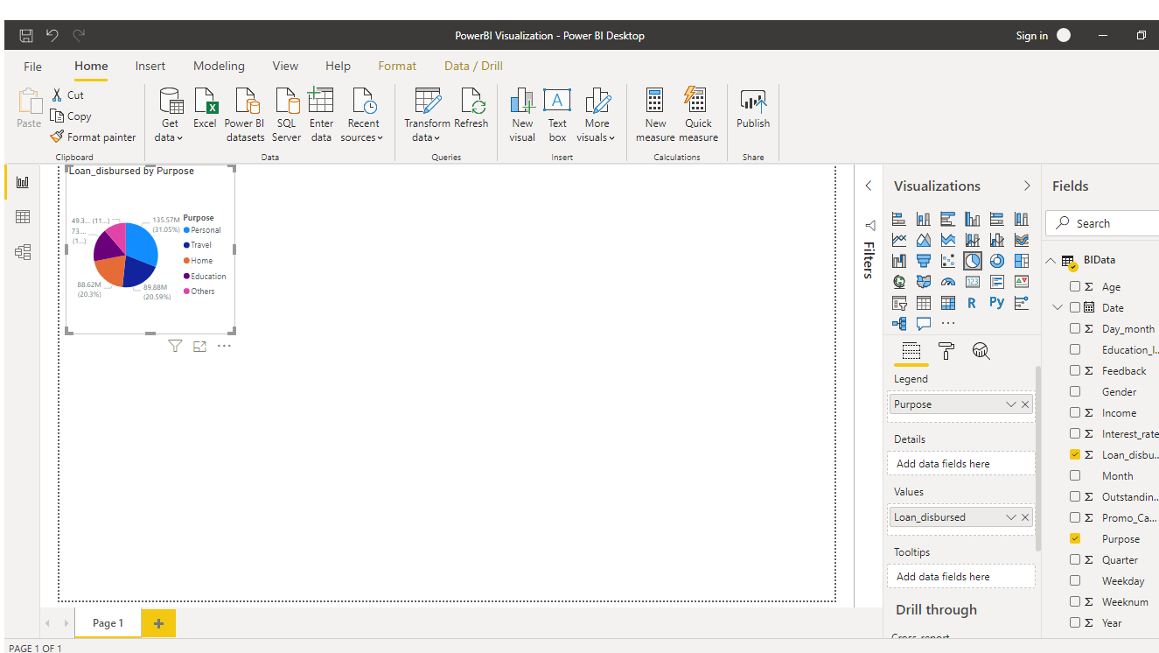Switch to Model view in sidebar
This screenshot has height=653, width=1159.
pyautogui.click(x=23, y=252)
